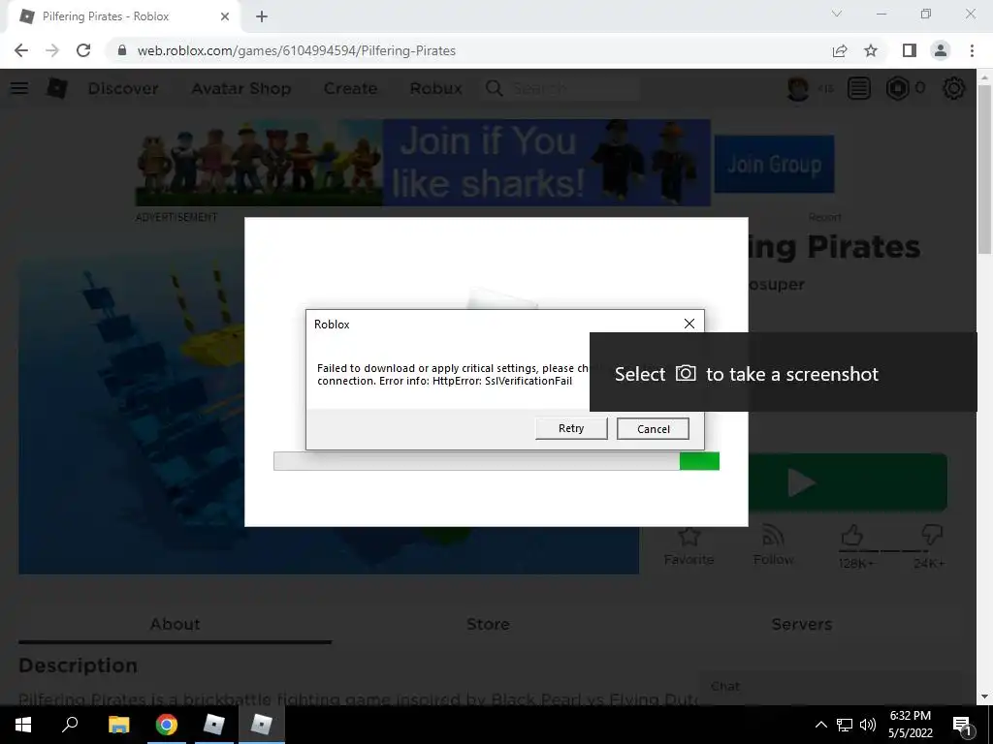Click the search magnifier icon in Roblox header

click(494, 88)
